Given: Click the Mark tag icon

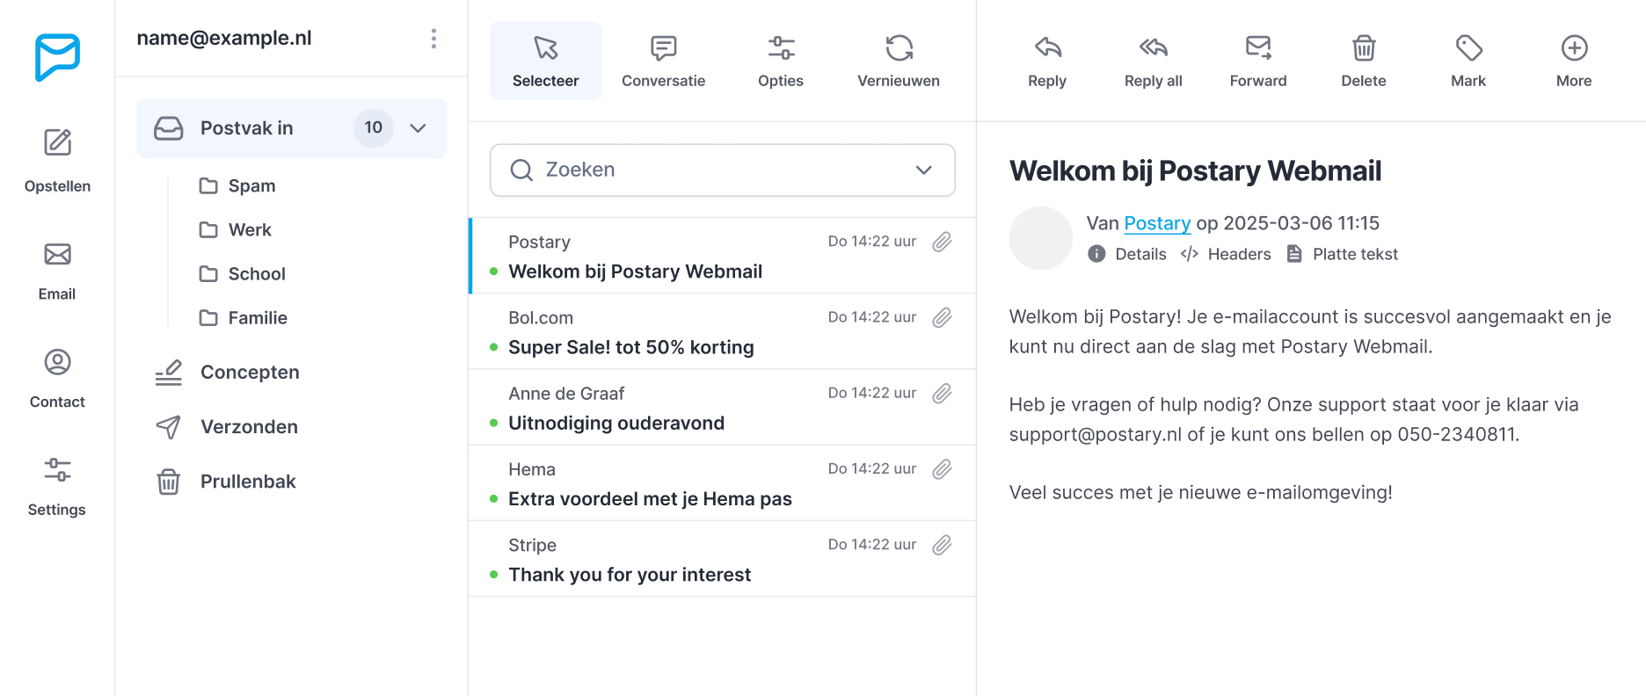Looking at the screenshot, I should pyautogui.click(x=1468, y=48).
